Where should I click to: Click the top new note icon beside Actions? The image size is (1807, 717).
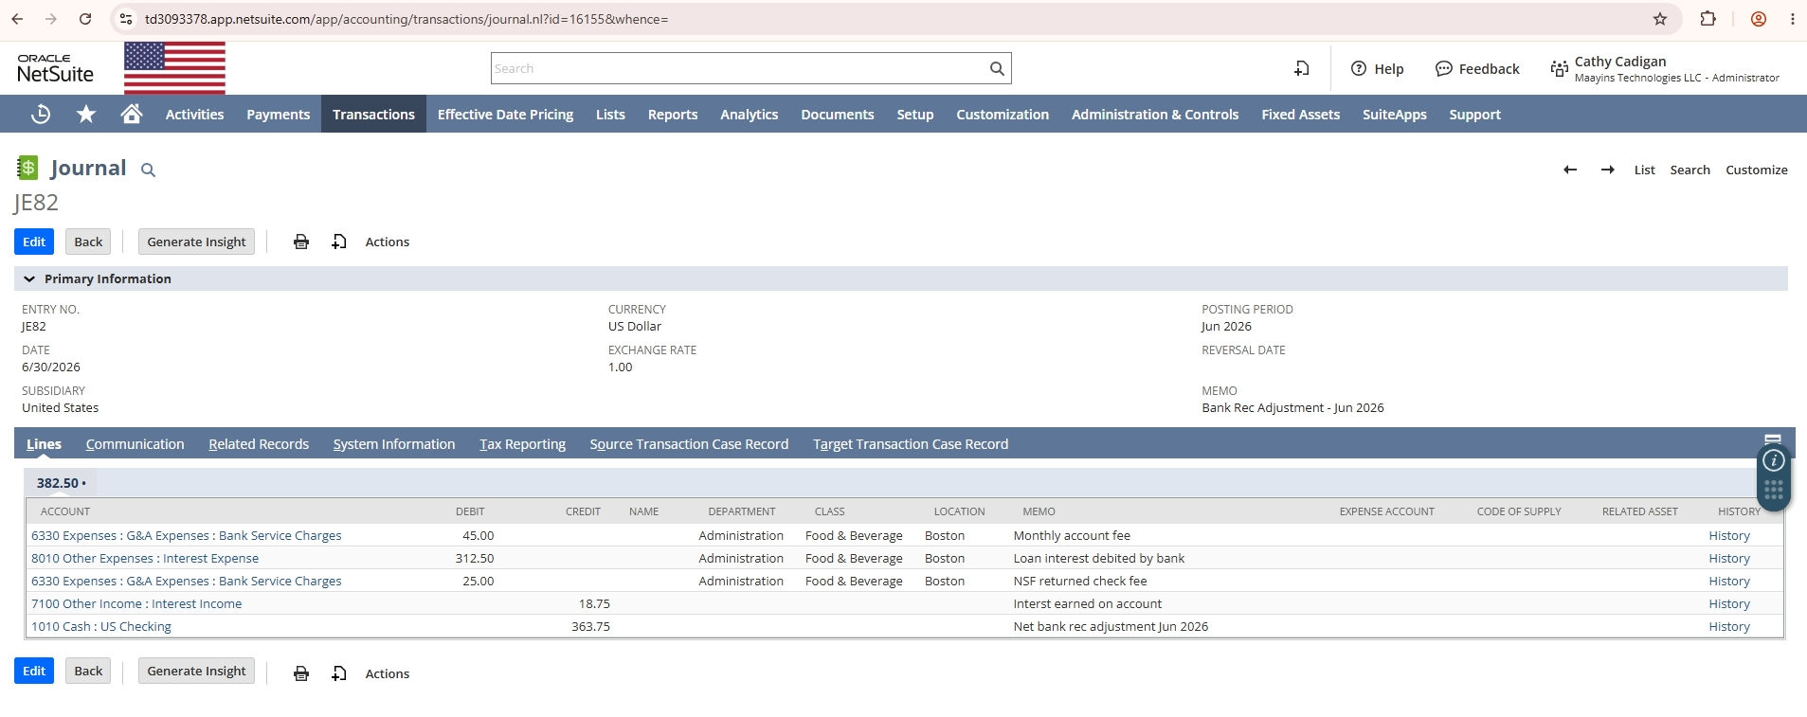click(339, 242)
